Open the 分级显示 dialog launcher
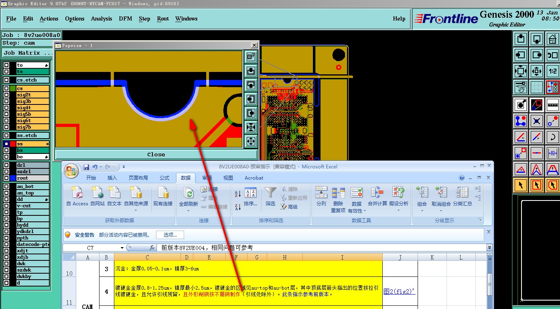Viewport: 560px width, 309px height. pyautogui.click(x=480, y=220)
